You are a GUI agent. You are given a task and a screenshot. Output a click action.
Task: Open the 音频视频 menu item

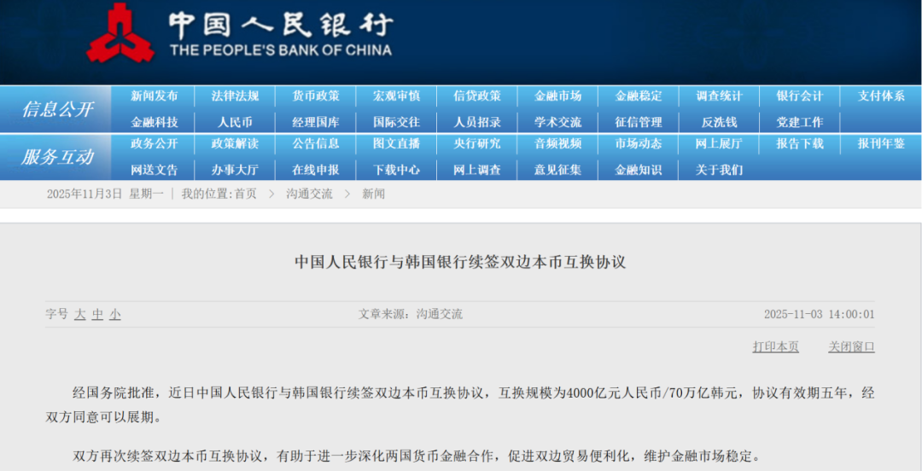557,143
